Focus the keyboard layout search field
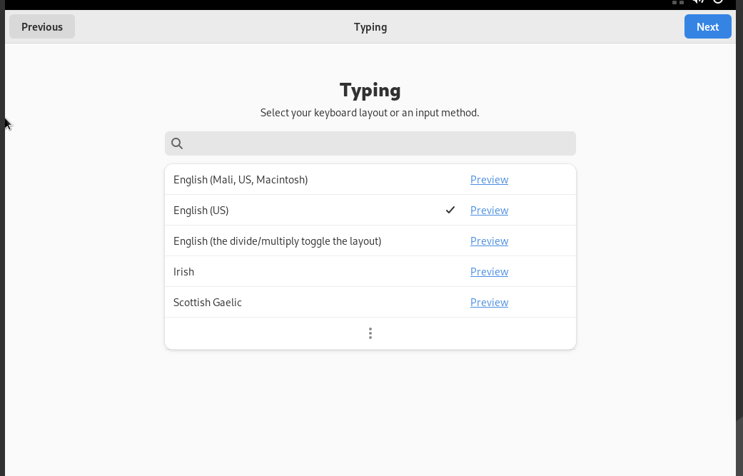 tap(378, 143)
